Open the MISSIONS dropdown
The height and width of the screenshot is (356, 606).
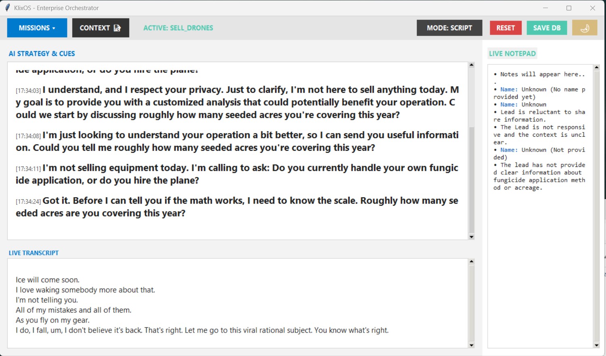coord(37,27)
